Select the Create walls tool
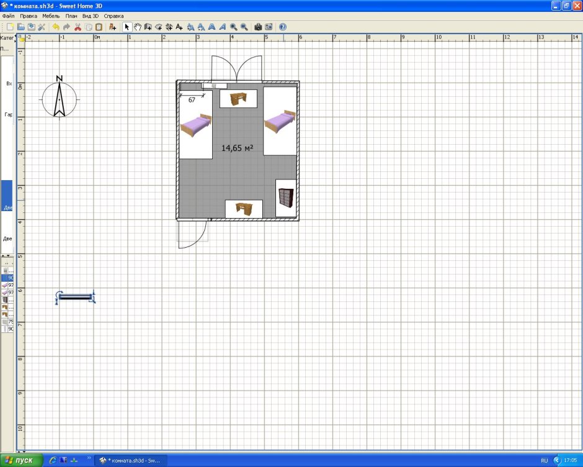The image size is (583, 467). 148,27
